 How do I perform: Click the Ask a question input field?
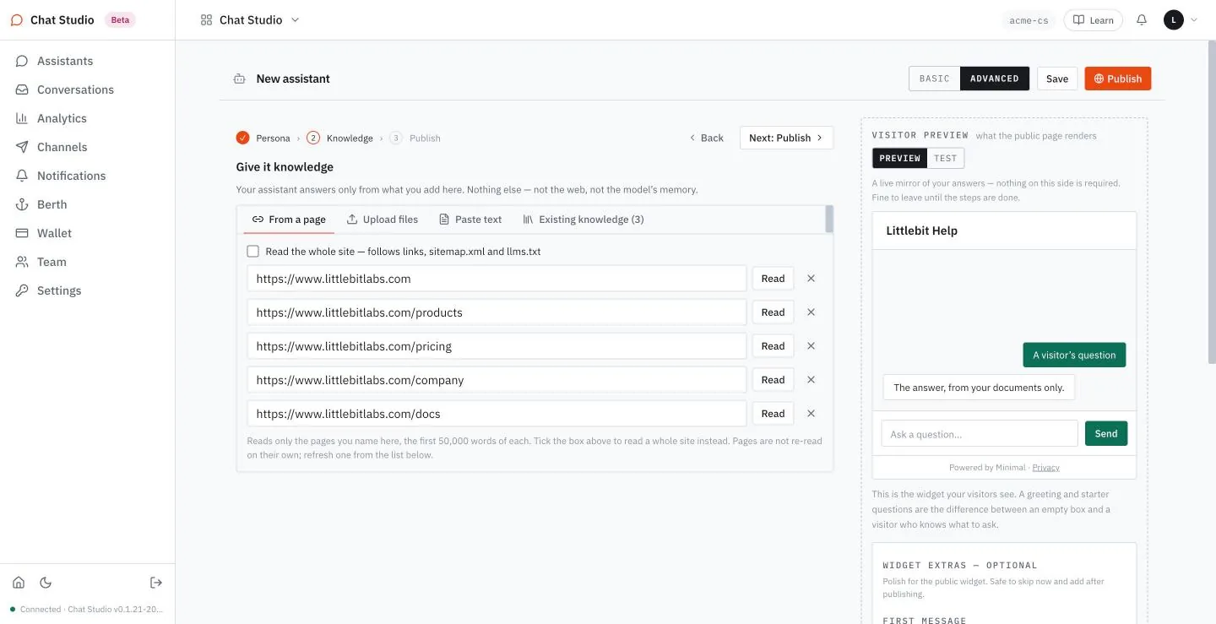(980, 434)
